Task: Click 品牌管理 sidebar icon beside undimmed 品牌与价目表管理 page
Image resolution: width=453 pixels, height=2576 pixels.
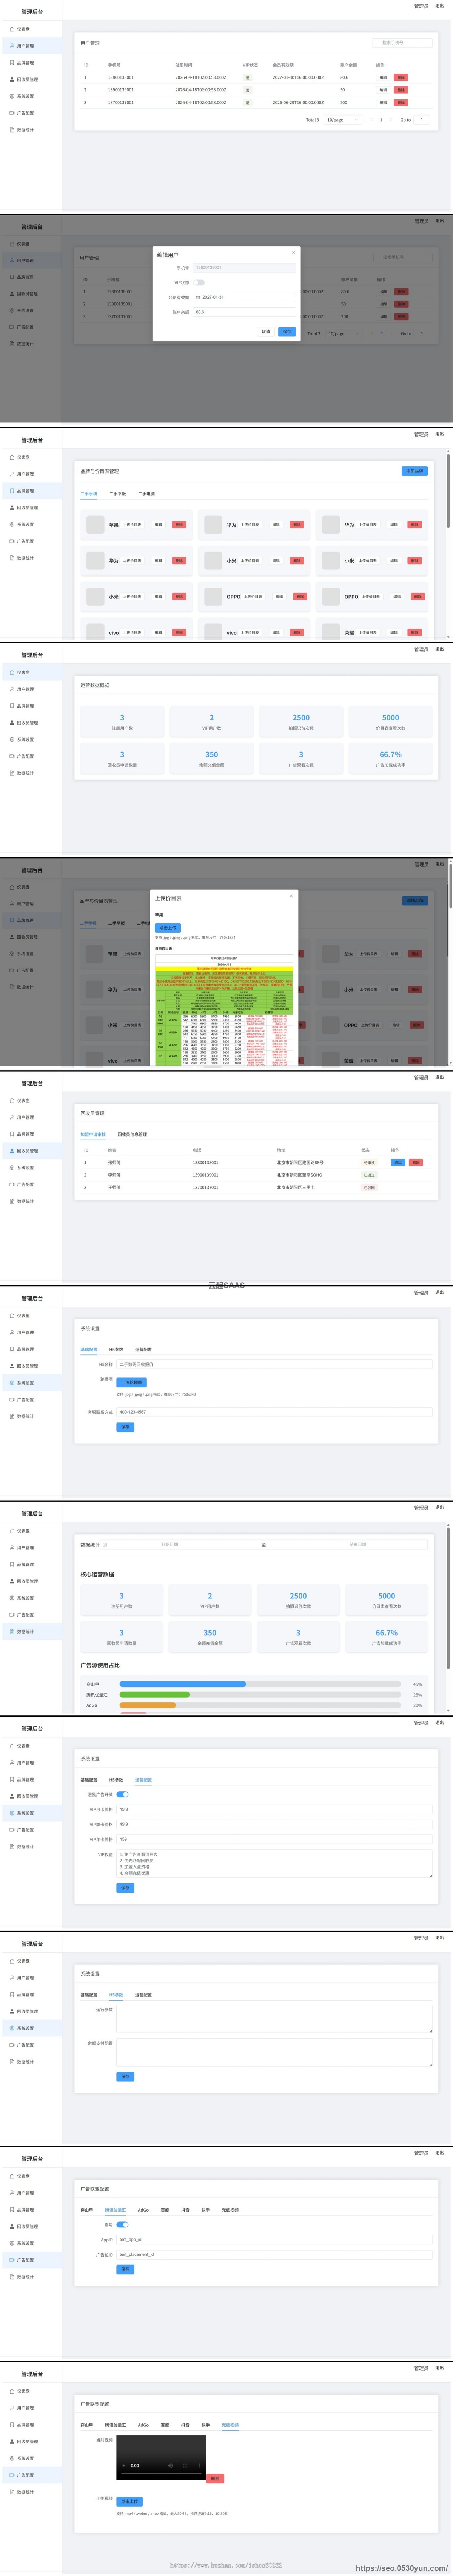Action: [12, 491]
